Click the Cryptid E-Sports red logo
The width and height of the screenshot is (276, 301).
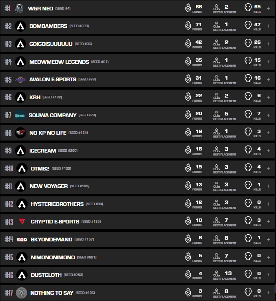(21, 221)
